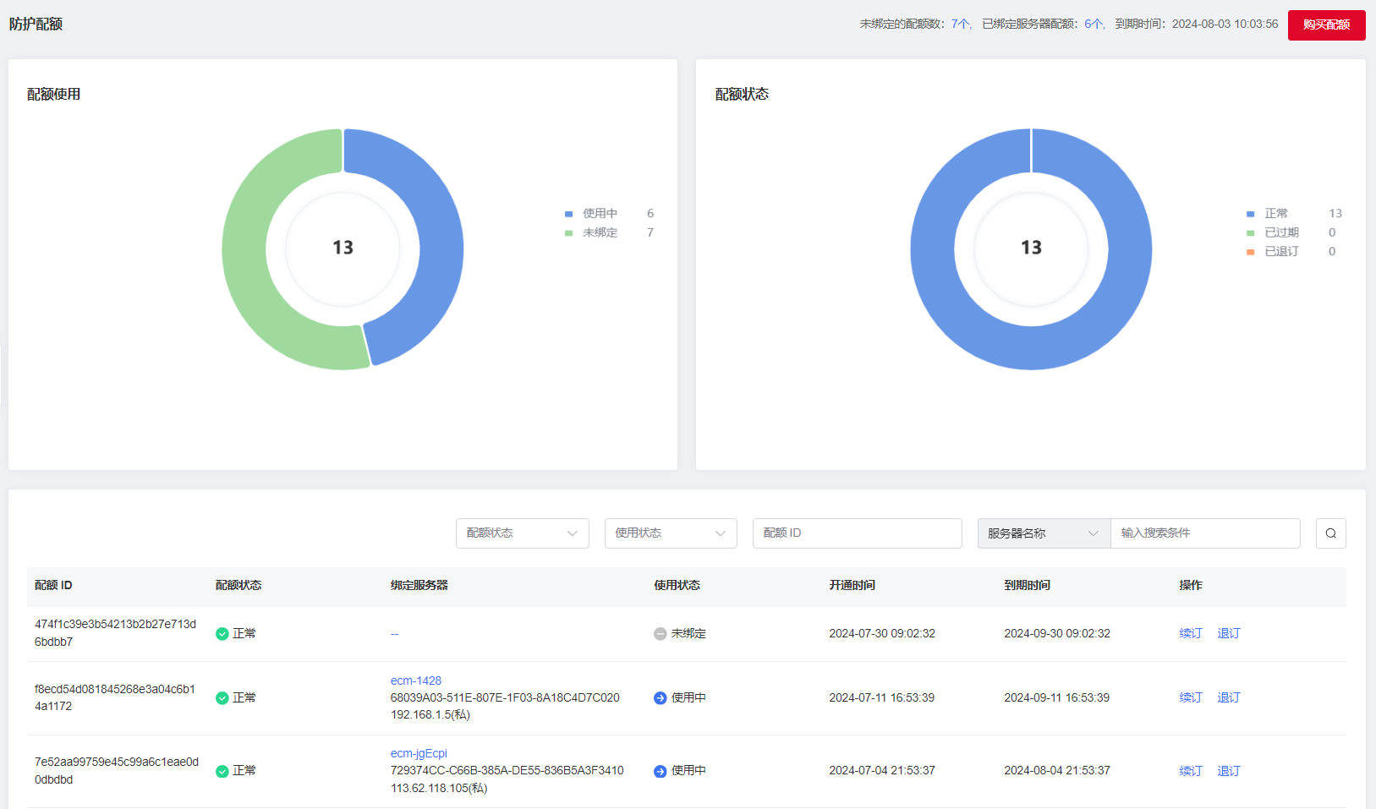The width and height of the screenshot is (1376, 809).
Task: Click expiry time 2024-09-11 16:53:39
Action: 1057,697
